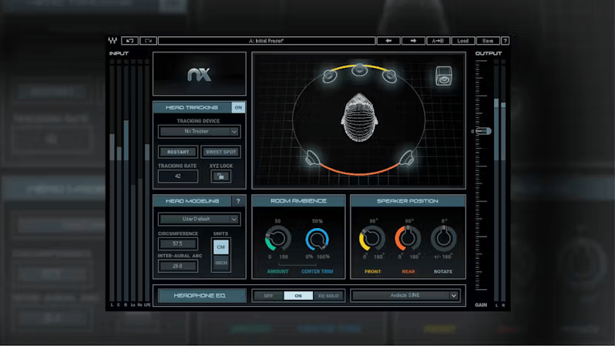Image resolution: width=615 pixels, height=346 pixels.
Task: Click the Load button
Action: pyautogui.click(x=463, y=41)
